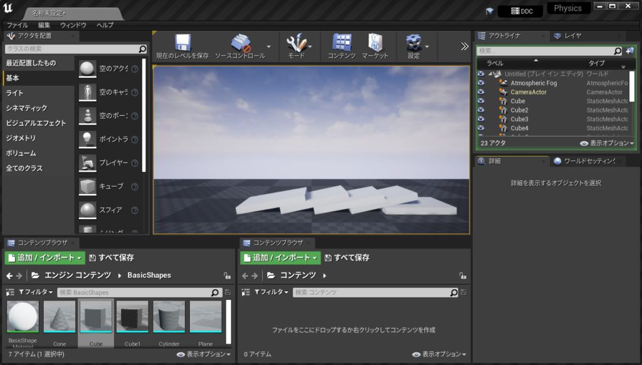Open the フィルタ dropdown for BasicShapes
The height and width of the screenshot is (365, 642).
(x=36, y=292)
